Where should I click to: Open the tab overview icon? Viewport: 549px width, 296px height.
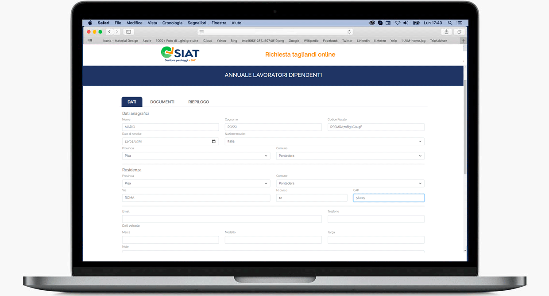pos(459,32)
